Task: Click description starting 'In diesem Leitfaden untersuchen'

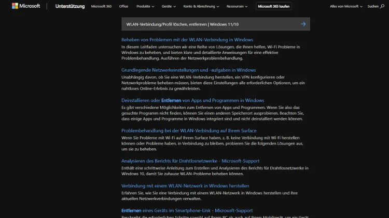Action: point(211,52)
